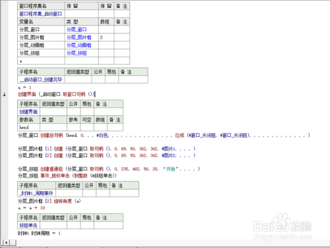The width and height of the screenshot is (330, 248).
Task: Click the line '分层_图片框 [2].旋转角度 (a)'
Action: pos(49,201)
